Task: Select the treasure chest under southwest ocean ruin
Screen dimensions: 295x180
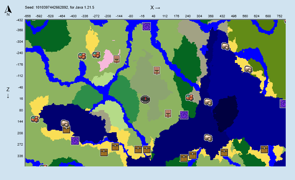Action: point(66,130)
